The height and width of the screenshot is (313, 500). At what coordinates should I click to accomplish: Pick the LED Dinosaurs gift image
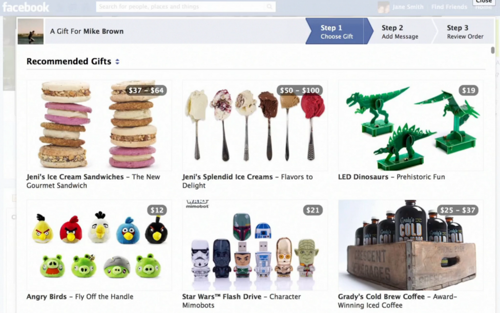[x=411, y=125]
